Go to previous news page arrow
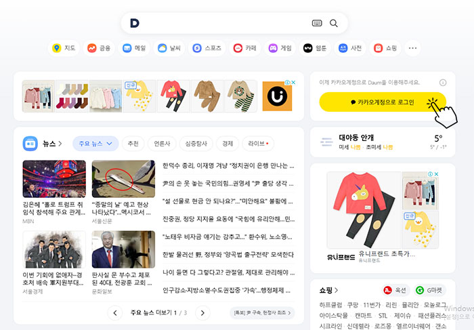This screenshot has height=330, width=474. [115, 313]
